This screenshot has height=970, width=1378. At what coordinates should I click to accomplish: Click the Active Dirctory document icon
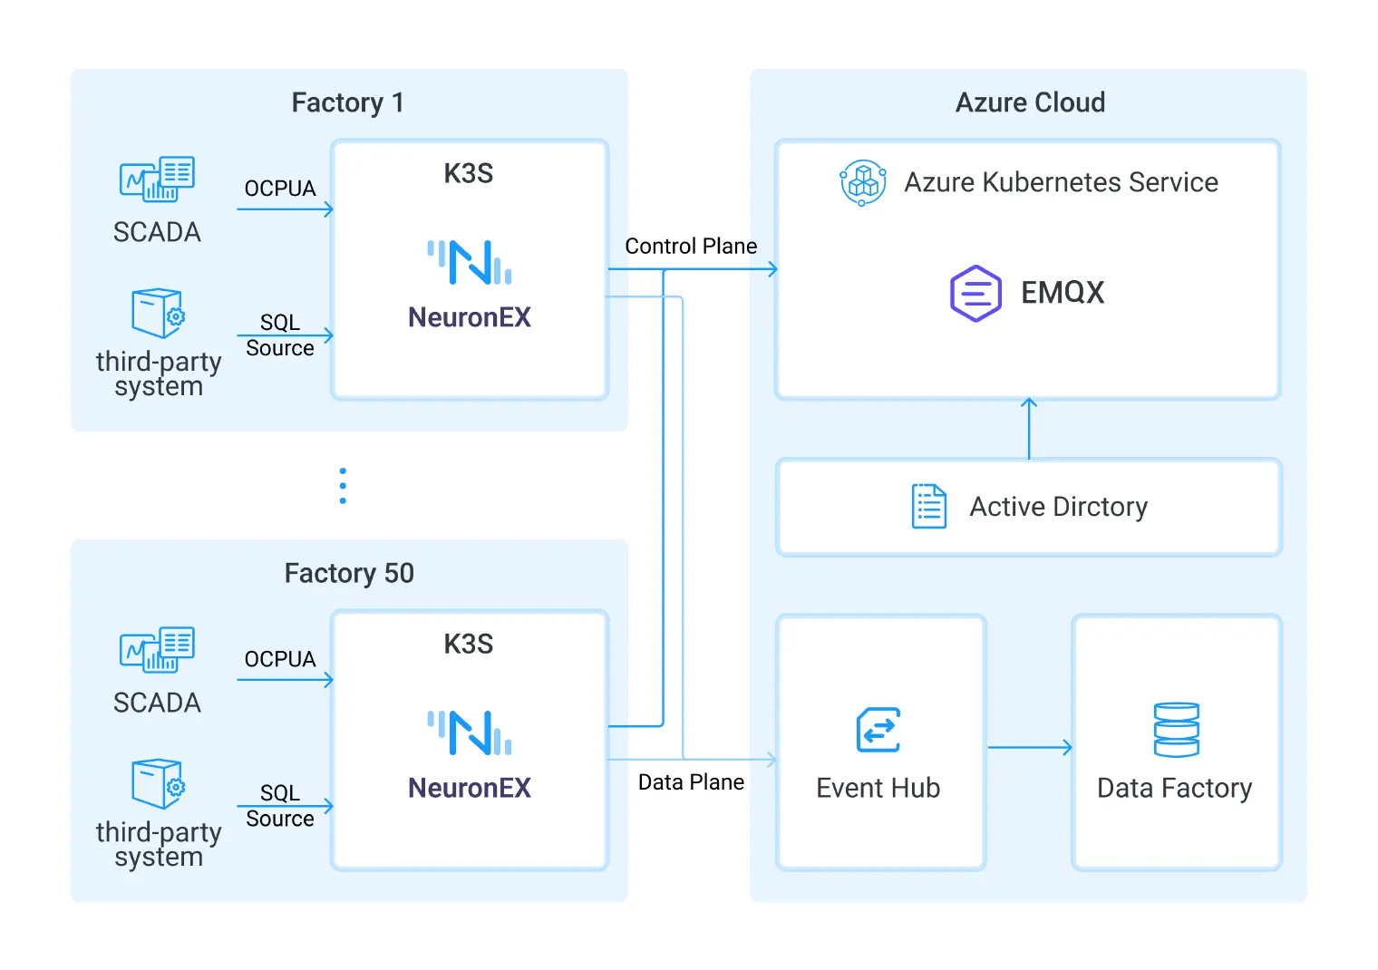(x=928, y=506)
